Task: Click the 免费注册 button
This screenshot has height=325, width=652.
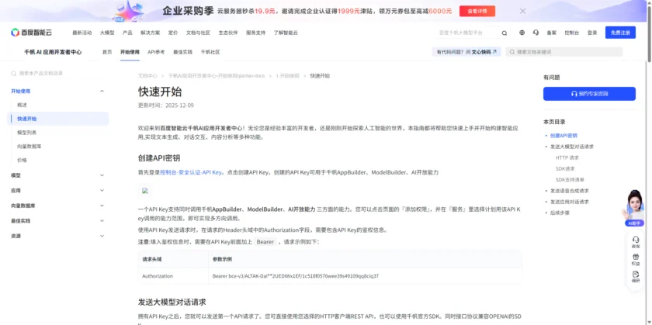Action: point(620,33)
